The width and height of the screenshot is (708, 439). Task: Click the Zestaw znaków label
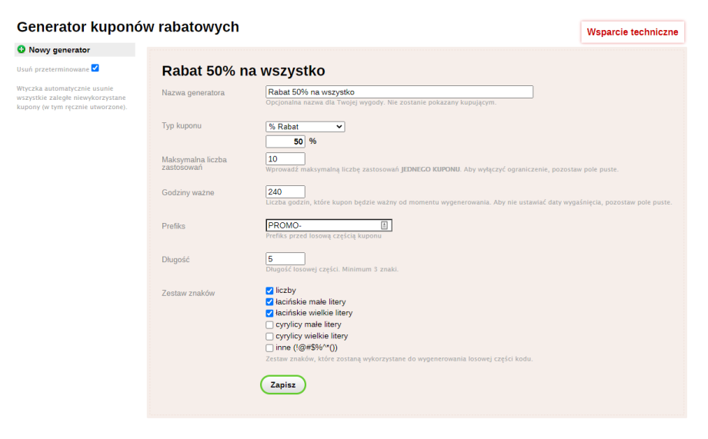click(189, 293)
